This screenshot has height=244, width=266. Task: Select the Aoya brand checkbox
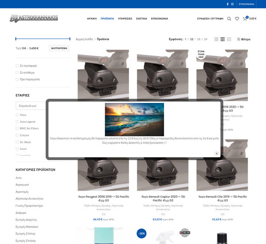tap(17, 115)
